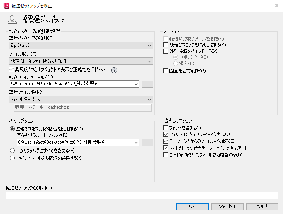
Task: Click 転送パッケージの種類と場所 group label
Action: coord(34,31)
